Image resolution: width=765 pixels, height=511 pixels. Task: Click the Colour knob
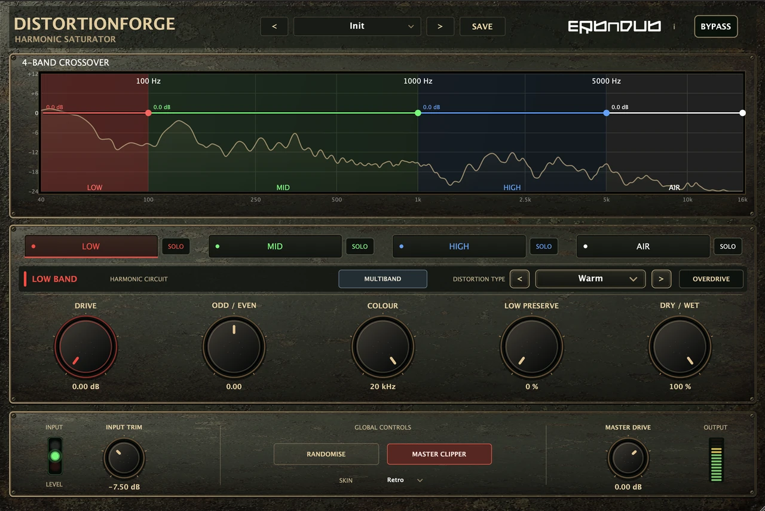tap(382, 347)
